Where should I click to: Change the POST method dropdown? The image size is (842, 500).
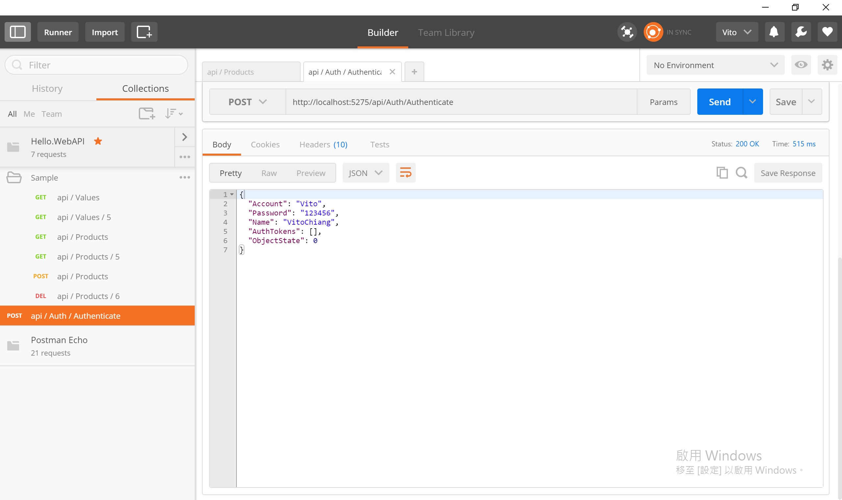pos(248,102)
